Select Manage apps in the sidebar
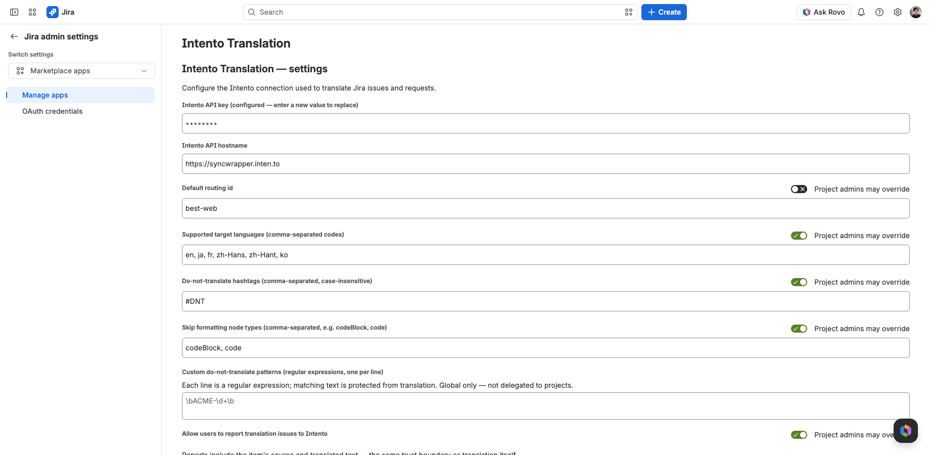This screenshot has height=455, width=930. click(x=80, y=95)
